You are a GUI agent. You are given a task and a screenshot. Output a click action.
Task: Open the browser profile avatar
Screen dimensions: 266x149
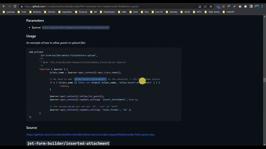(257, 7)
